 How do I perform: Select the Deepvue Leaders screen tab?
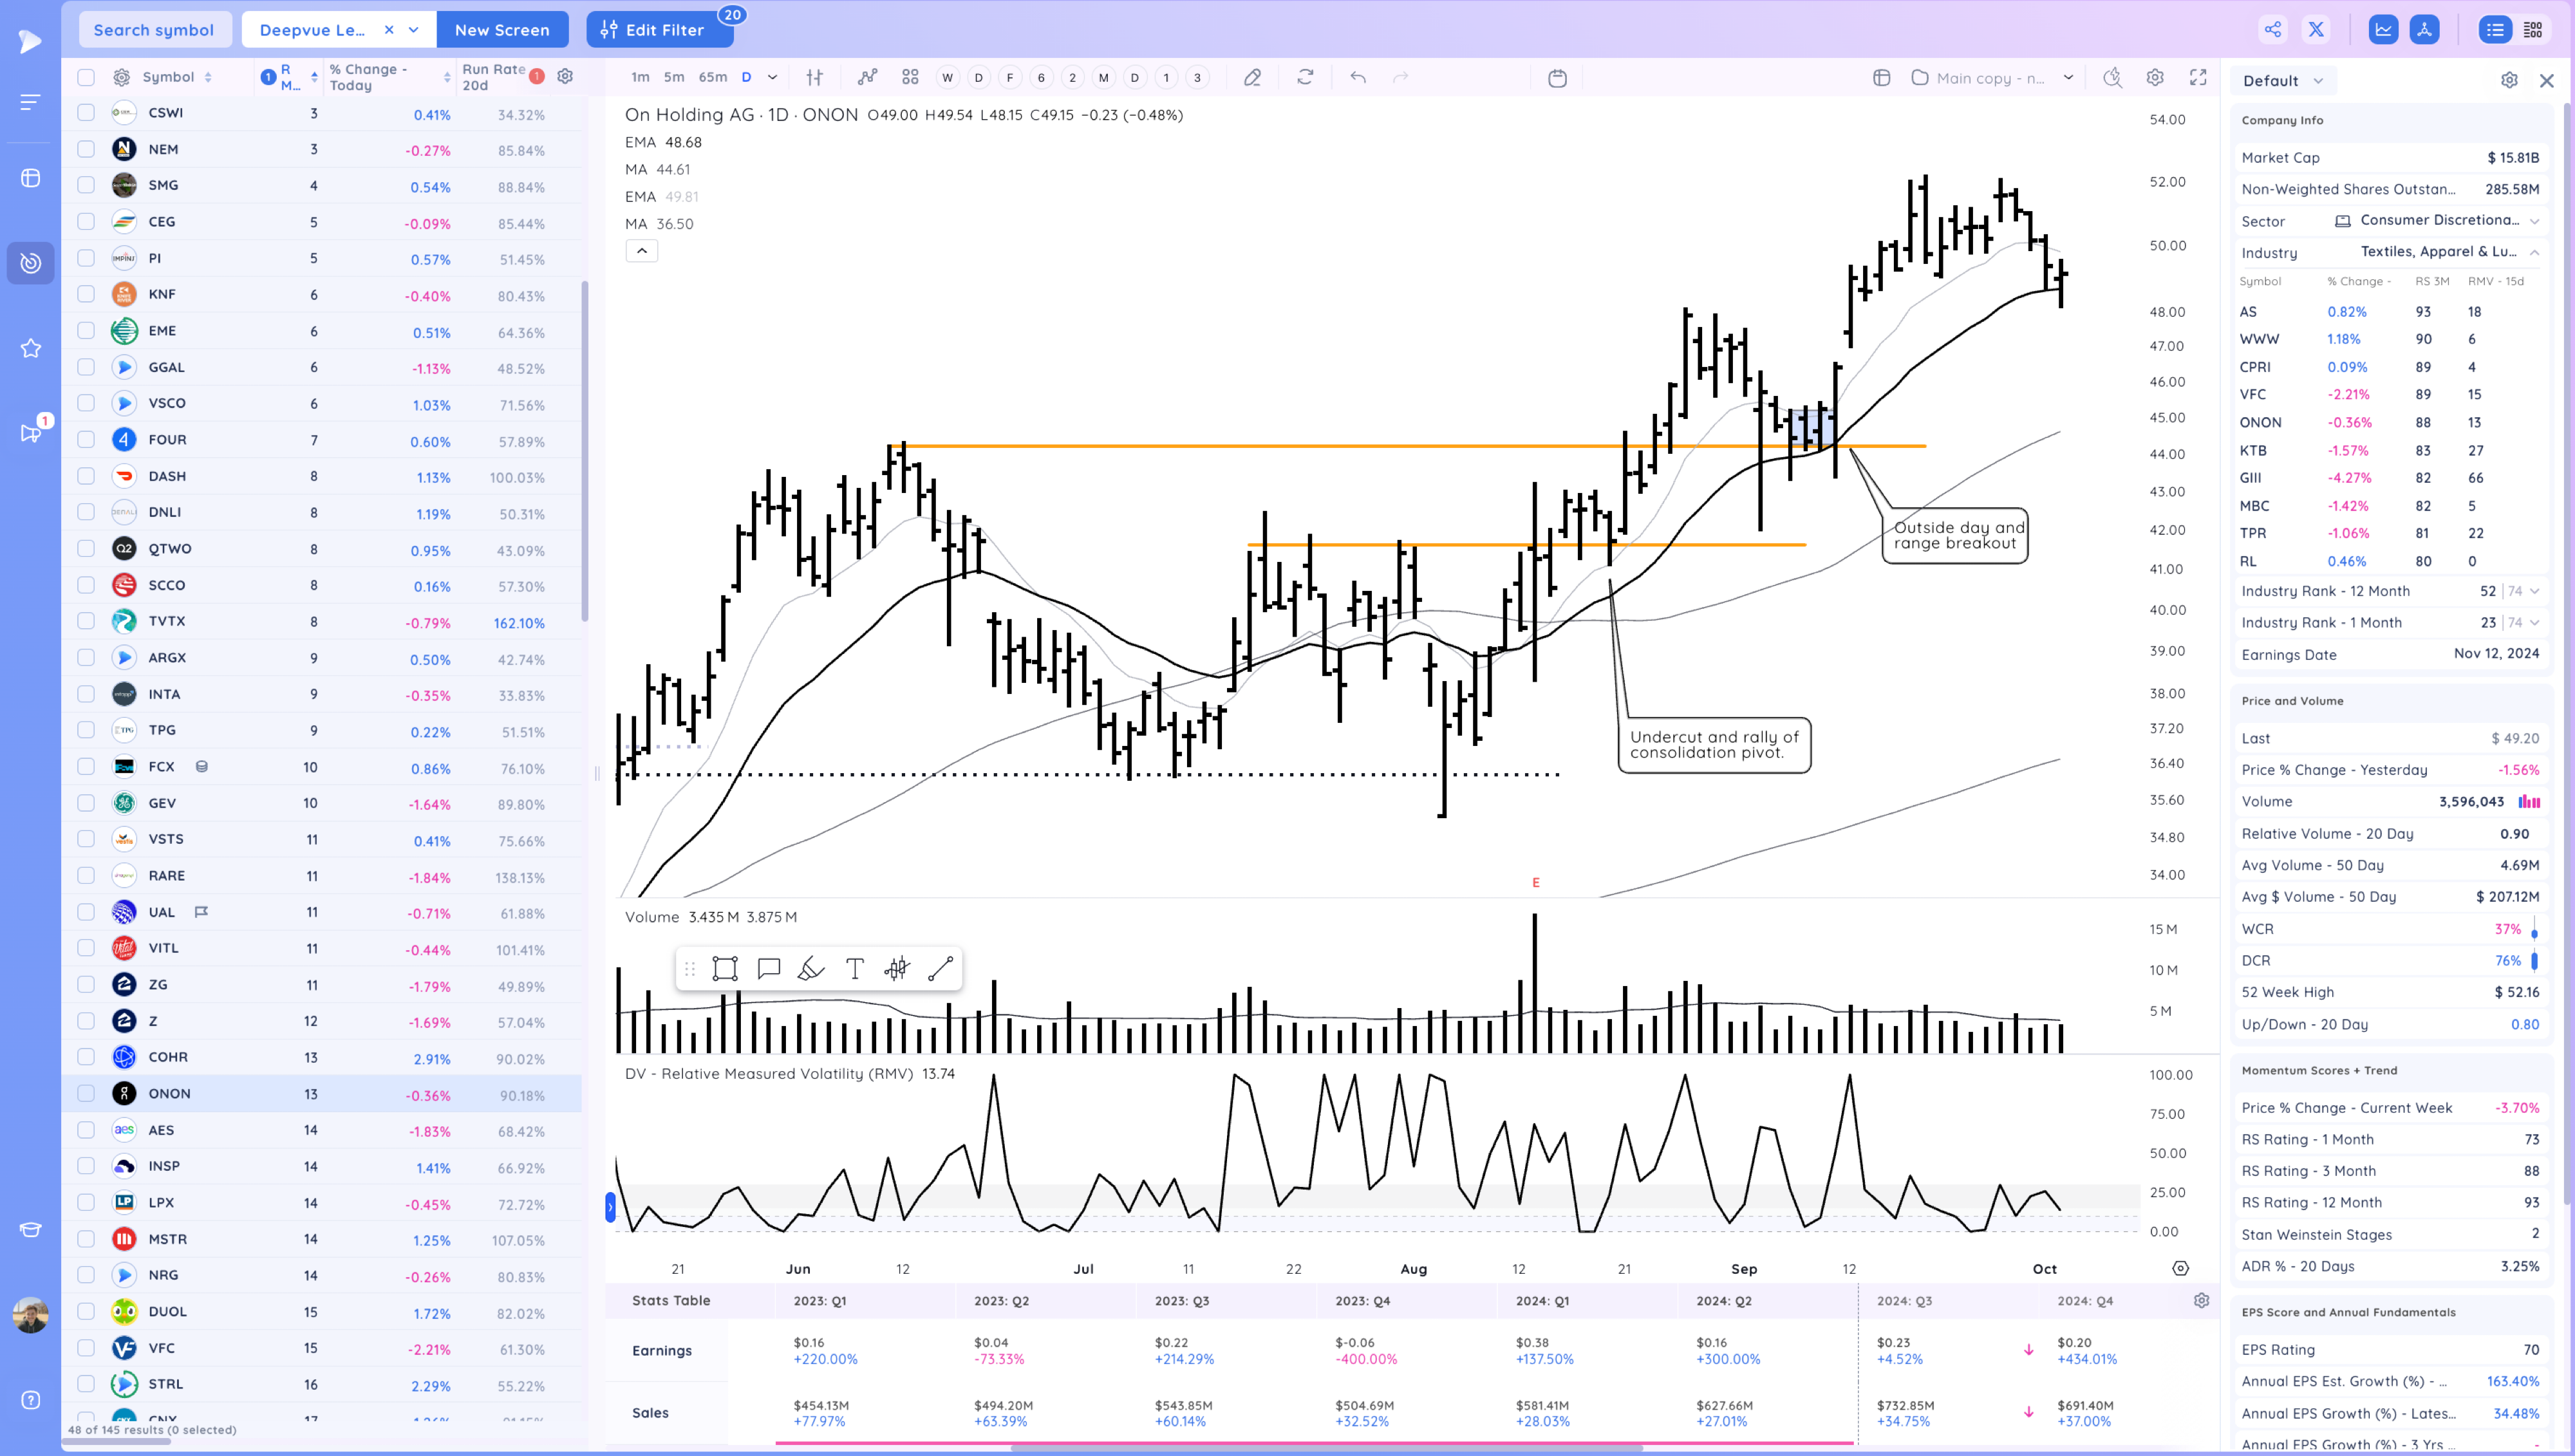pos(312,30)
